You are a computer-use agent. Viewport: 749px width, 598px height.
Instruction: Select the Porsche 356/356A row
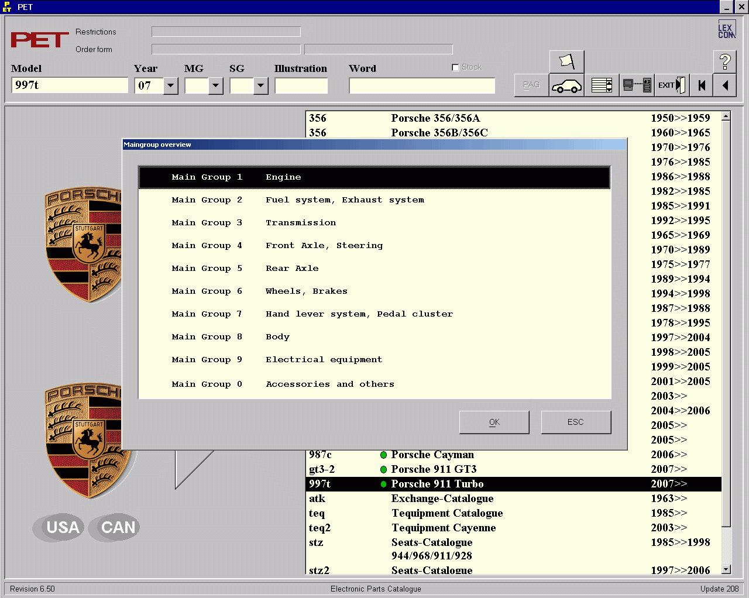coord(514,118)
